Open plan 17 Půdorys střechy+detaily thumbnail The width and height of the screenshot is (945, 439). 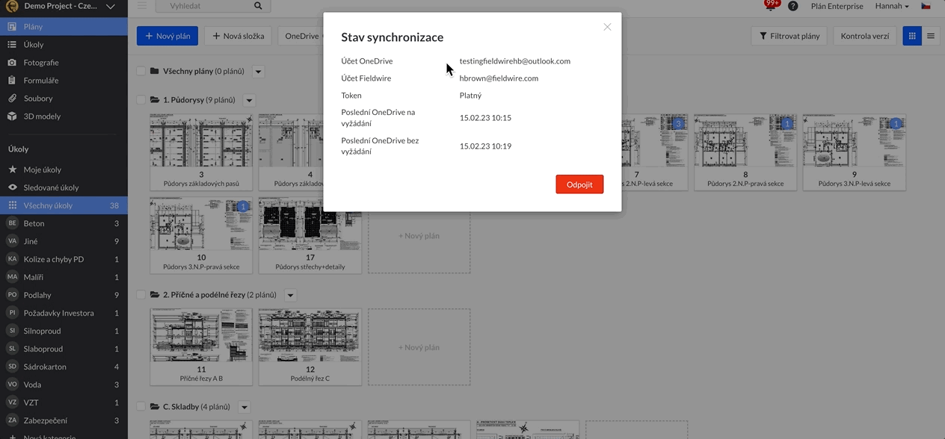(x=310, y=235)
